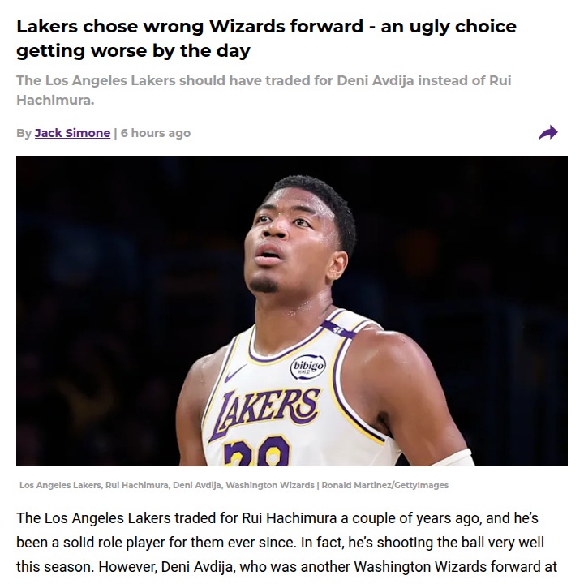Image resolution: width=584 pixels, height=584 pixels.
Task: Click the purple share arrow icon
Action: coord(547,132)
